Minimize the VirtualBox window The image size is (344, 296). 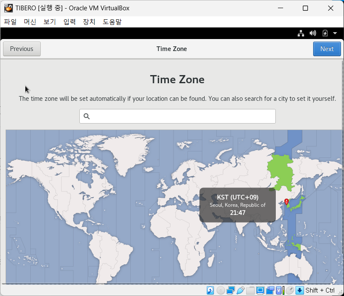point(281,8)
